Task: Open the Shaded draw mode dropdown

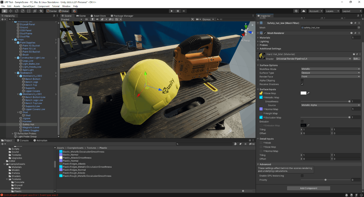Action: 71,19
